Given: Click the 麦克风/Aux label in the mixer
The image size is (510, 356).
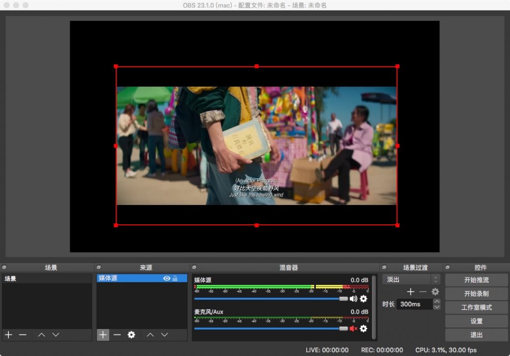Looking at the screenshot, I should coord(209,312).
